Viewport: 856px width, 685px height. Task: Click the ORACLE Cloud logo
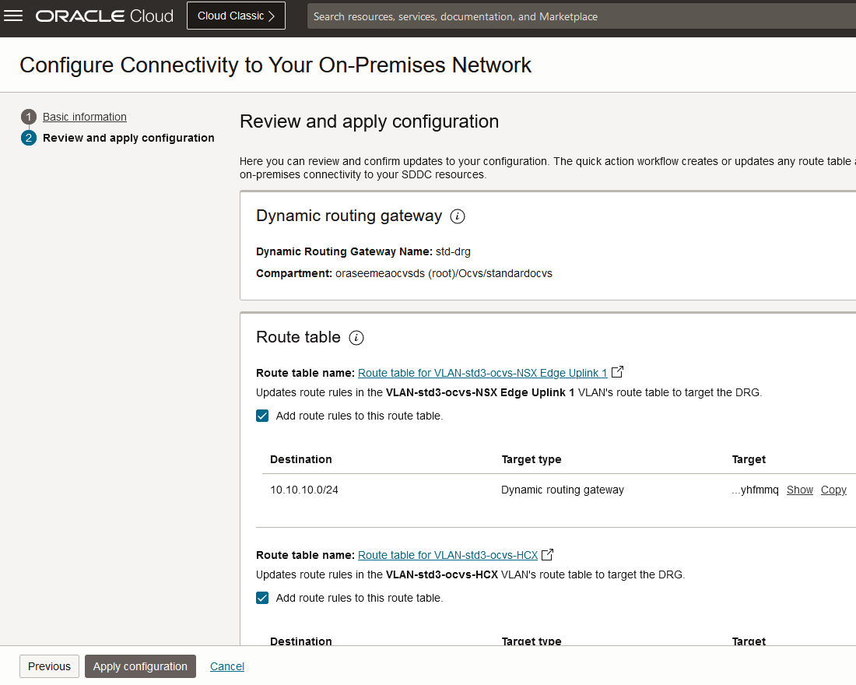click(x=103, y=15)
